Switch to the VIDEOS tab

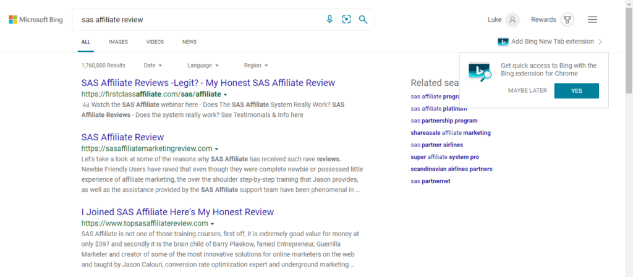(155, 42)
